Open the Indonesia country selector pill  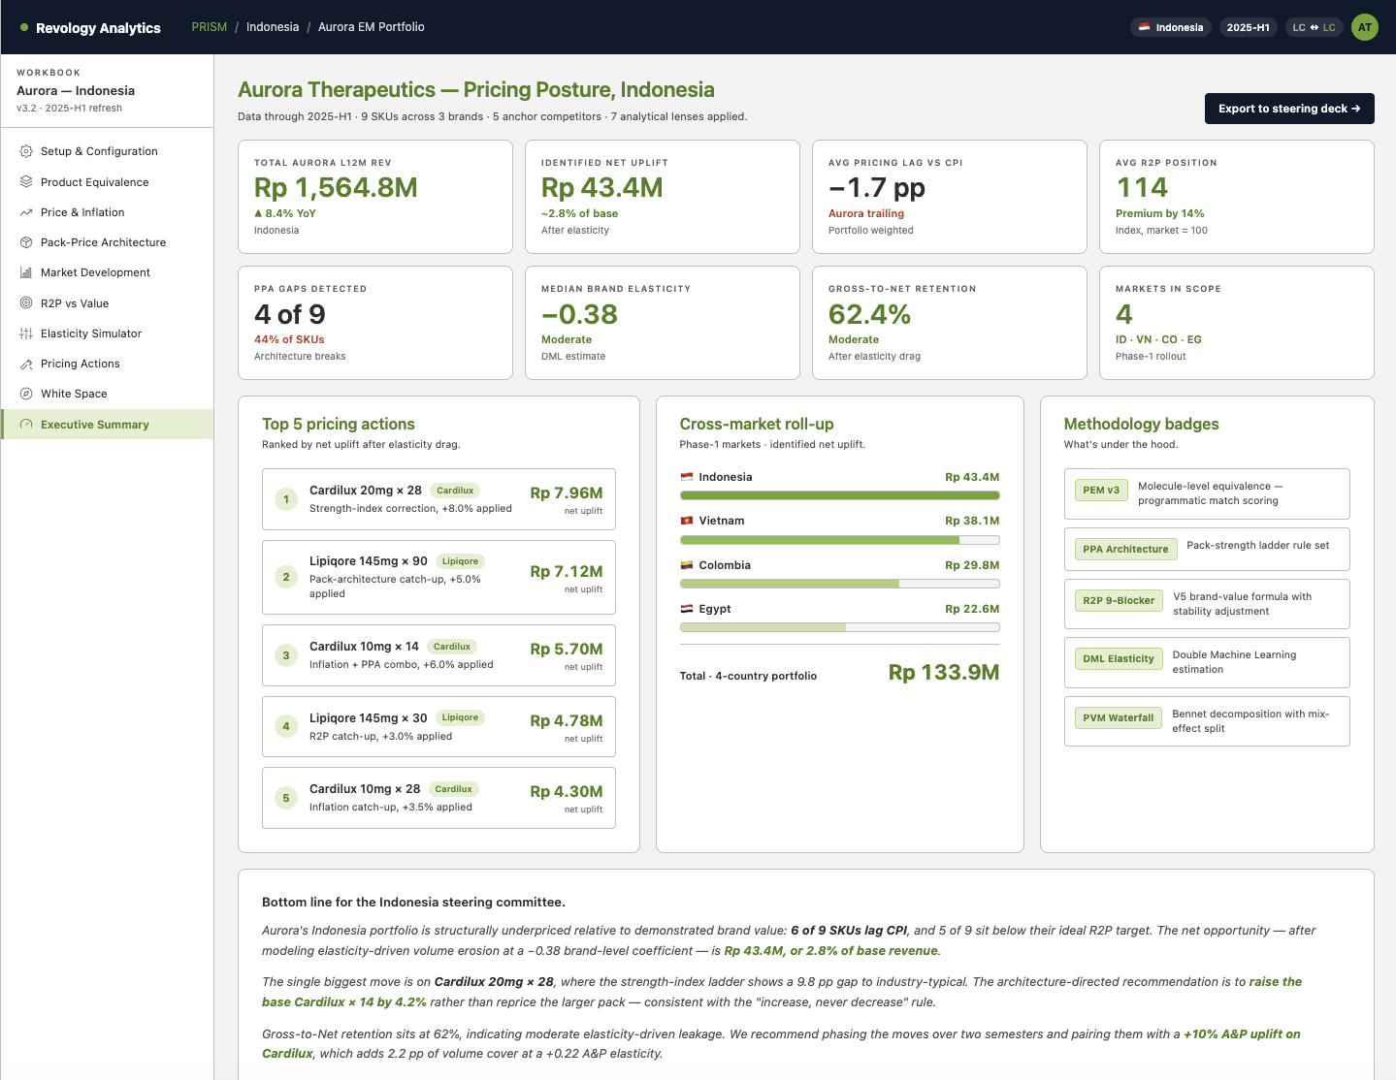pyautogui.click(x=1171, y=27)
